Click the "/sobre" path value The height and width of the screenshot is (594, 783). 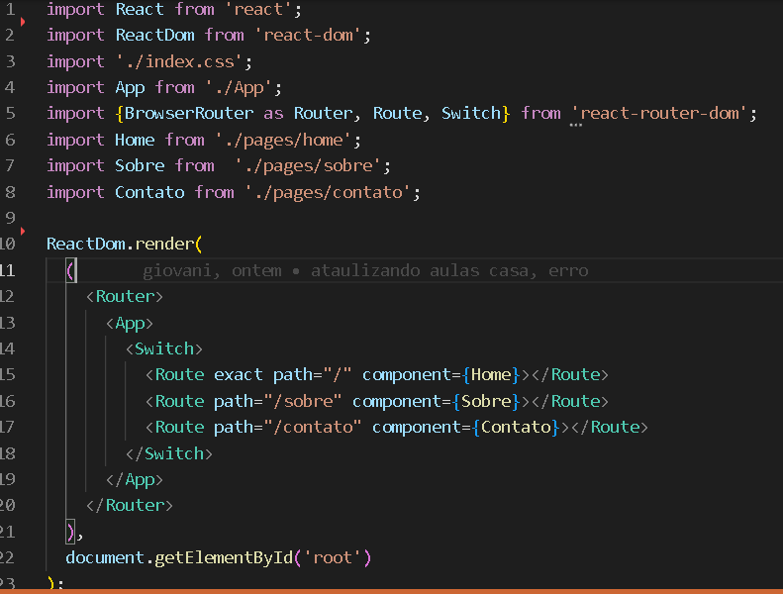[303, 401]
